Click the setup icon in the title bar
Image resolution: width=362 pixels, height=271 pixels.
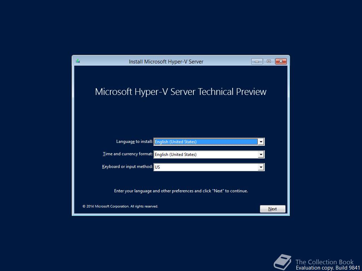click(x=78, y=61)
